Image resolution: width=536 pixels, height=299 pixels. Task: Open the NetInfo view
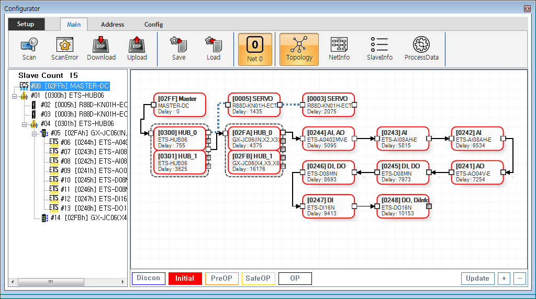[x=339, y=49]
